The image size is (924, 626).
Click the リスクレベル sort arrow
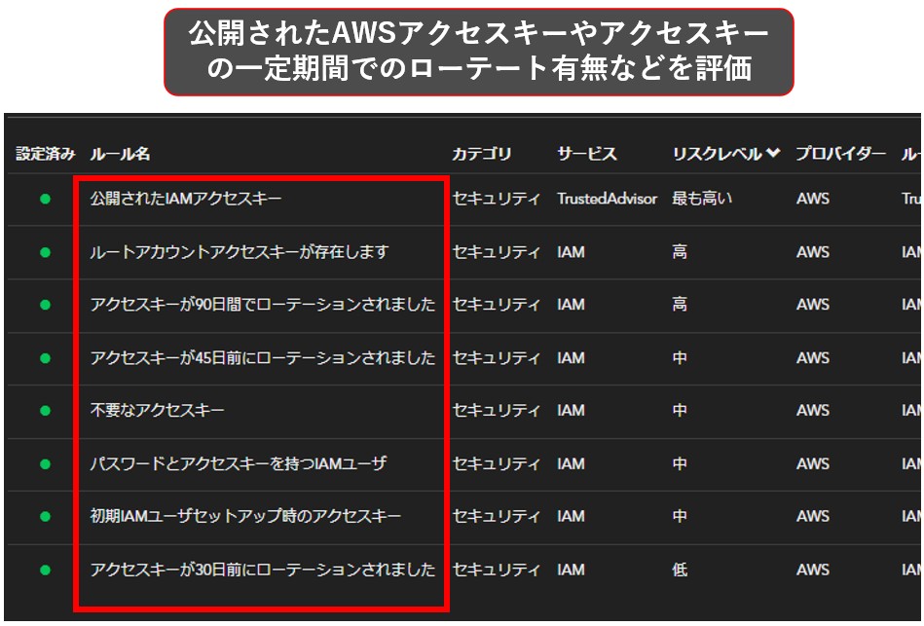(773, 154)
